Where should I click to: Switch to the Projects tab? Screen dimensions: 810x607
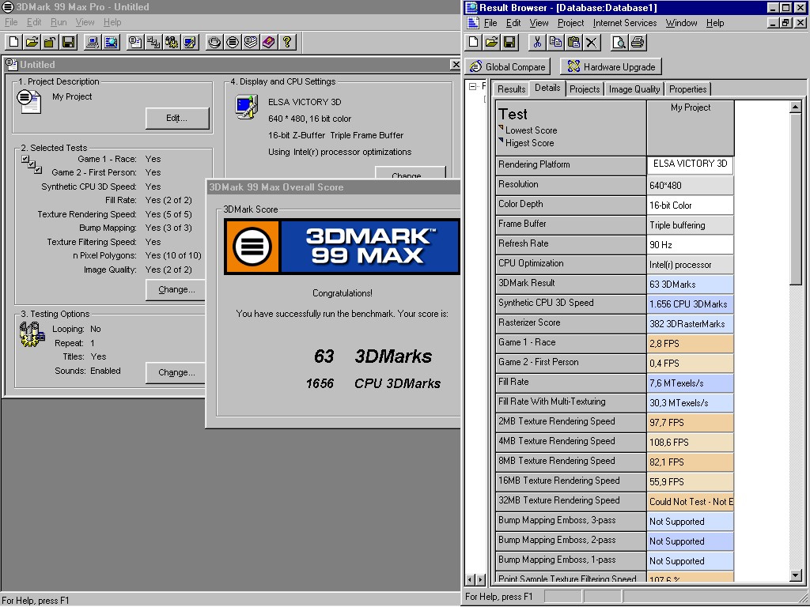585,89
